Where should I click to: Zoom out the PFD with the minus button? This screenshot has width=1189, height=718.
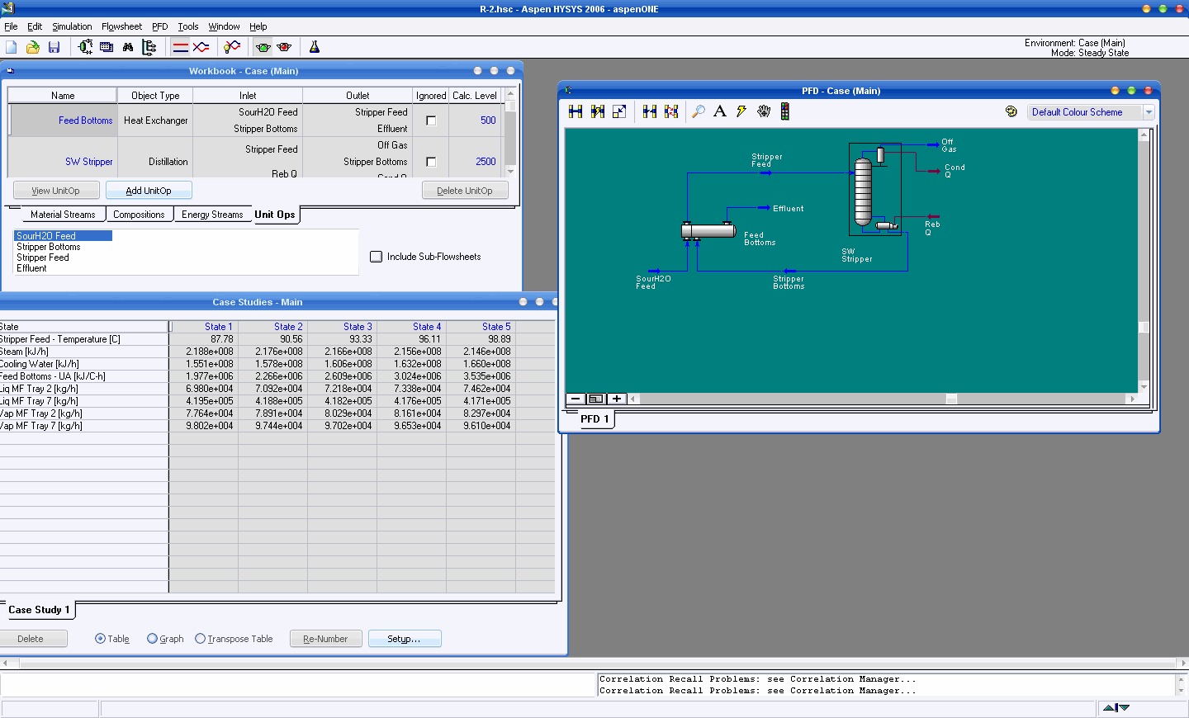click(x=576, y=399)
